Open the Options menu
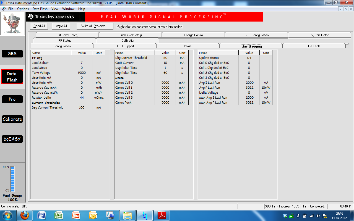The image size is (354, 221). (23, 9)
